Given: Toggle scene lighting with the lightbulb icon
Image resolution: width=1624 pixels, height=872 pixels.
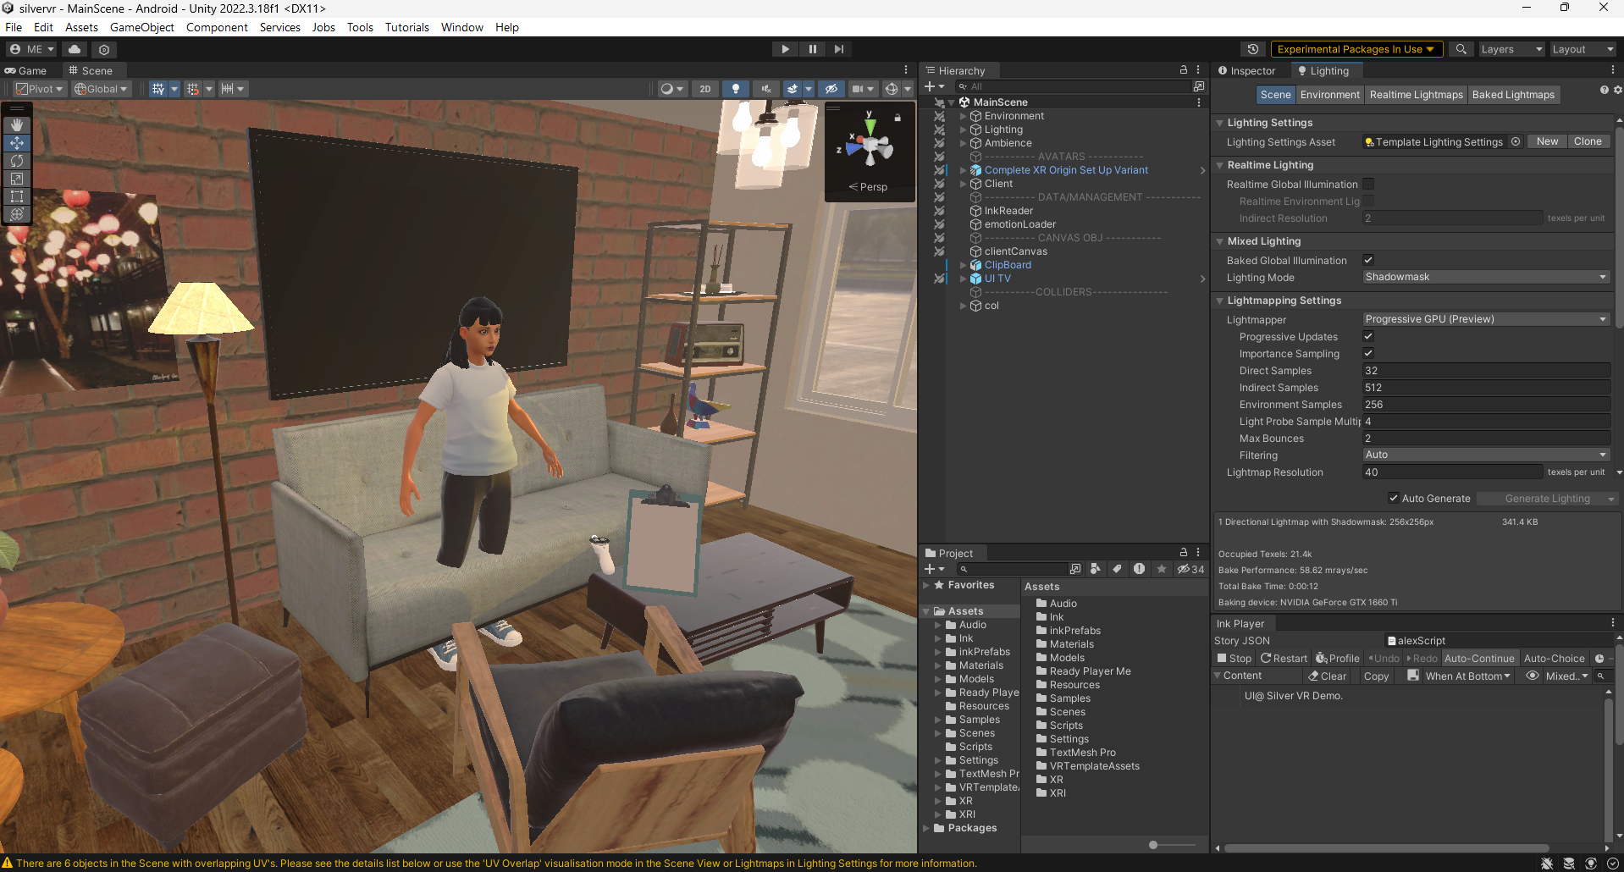Looking at the screenshot, I should [735, 89].
